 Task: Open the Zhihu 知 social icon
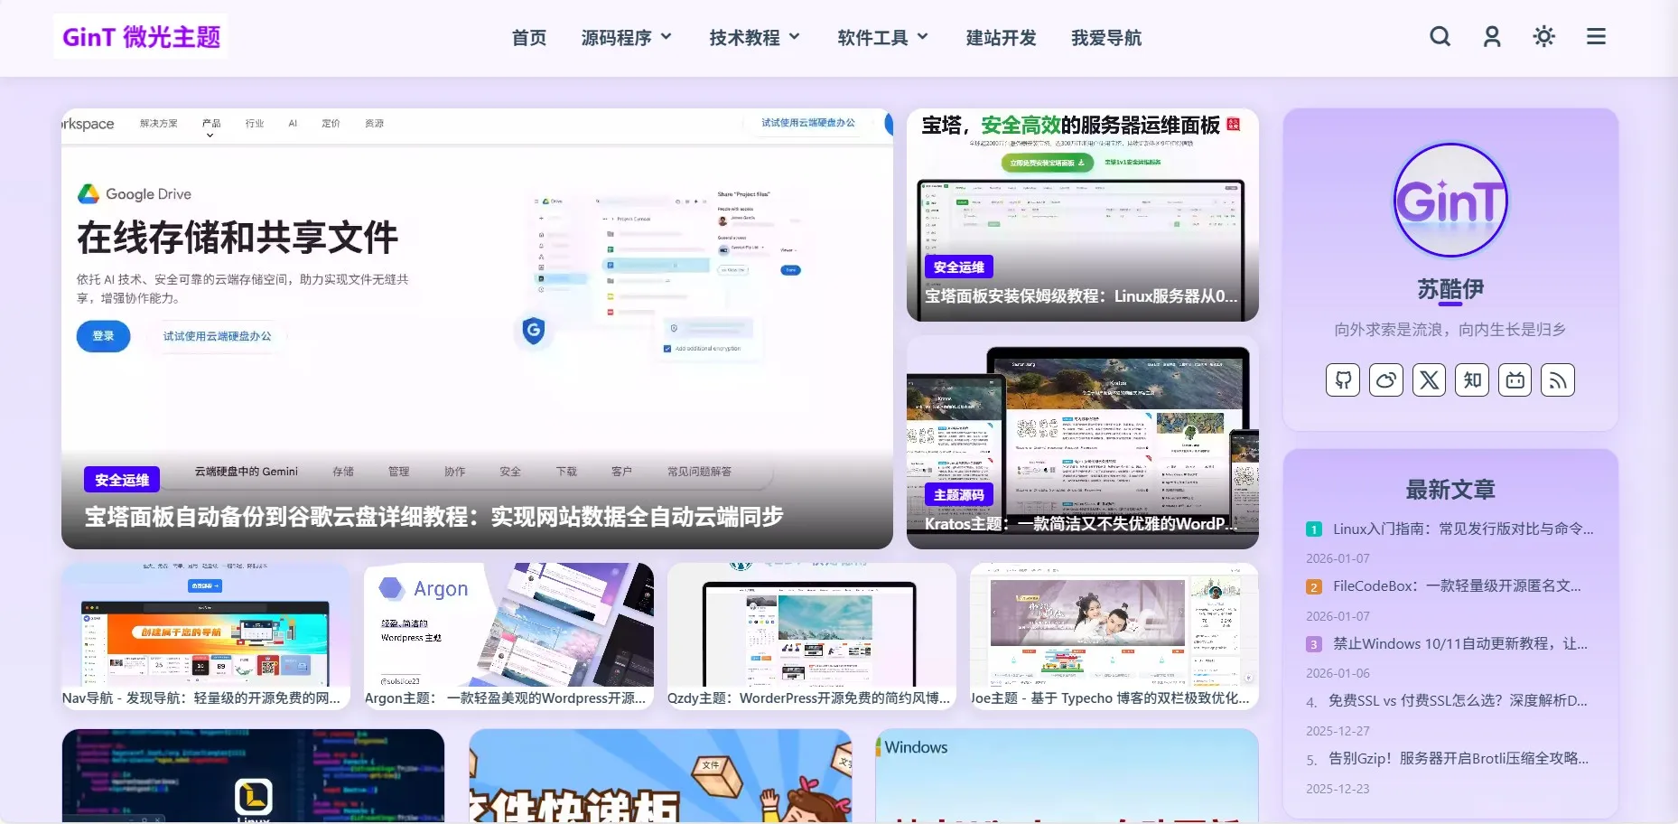pyautogui.click(x=1472, y=380)
